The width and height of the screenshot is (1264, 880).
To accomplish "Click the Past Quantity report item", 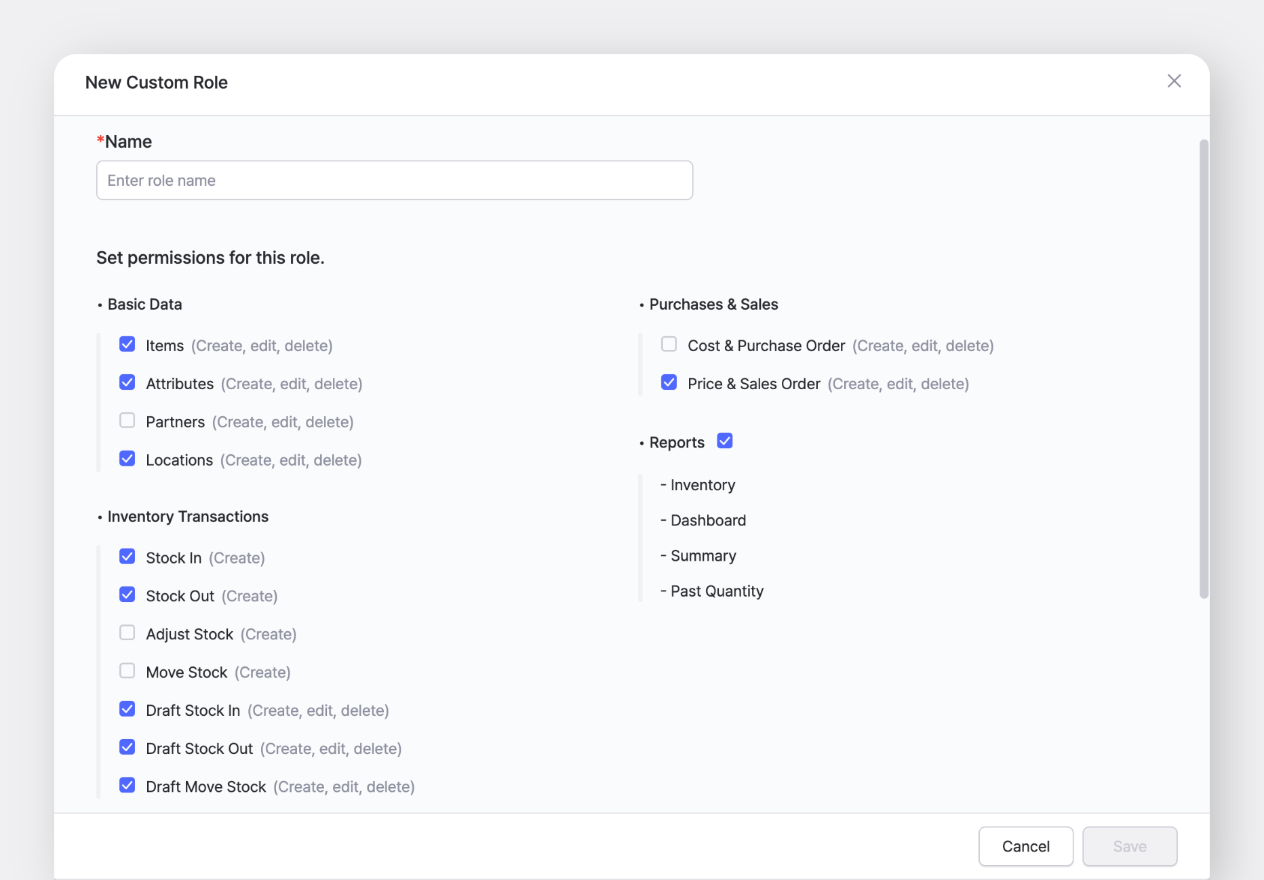I will (716, 591).
